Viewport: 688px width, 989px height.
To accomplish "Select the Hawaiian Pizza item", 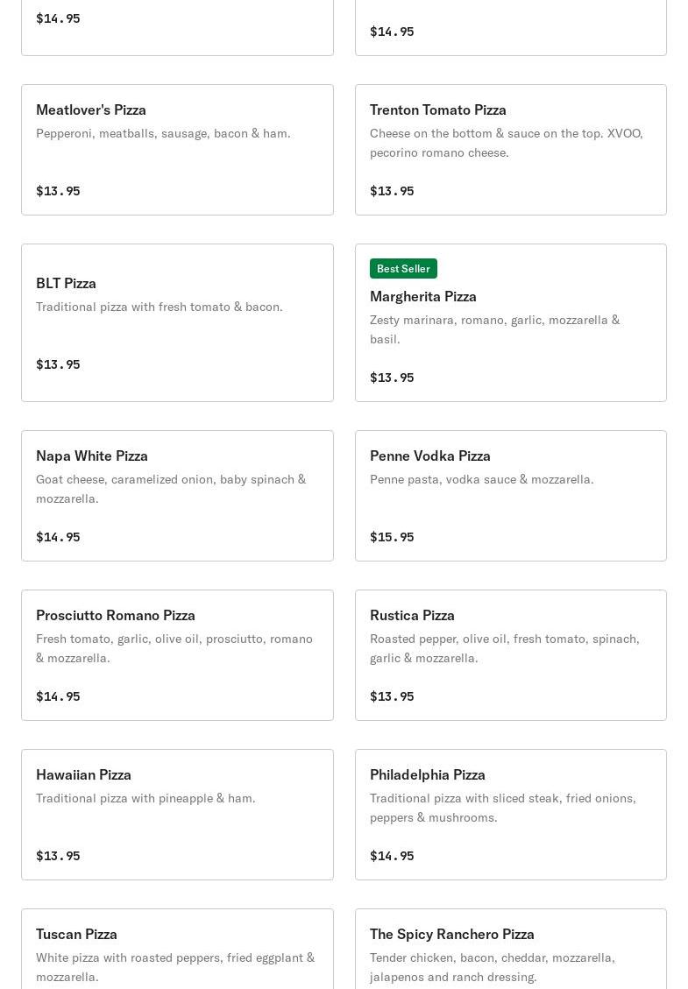I will [177, 815].
